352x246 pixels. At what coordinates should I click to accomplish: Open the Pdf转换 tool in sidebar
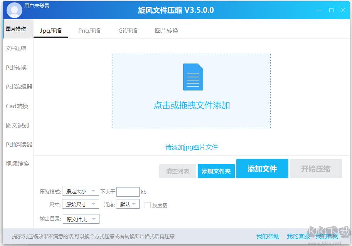pyautogui.click(x=15, y=67)
